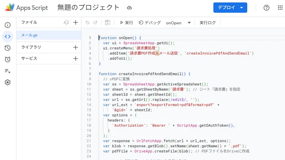Image resolution: width=285 pixels, height=160 pixels.
Task: Select the メール.gs file
Action: (49, 35)
